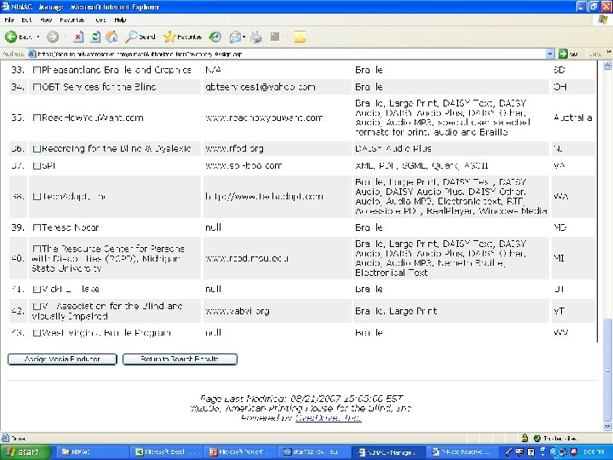Click the XML, PDF, SGML, Quark, ASCII cell
This screenshot has width=613, height=460.
tap(450, 165)
